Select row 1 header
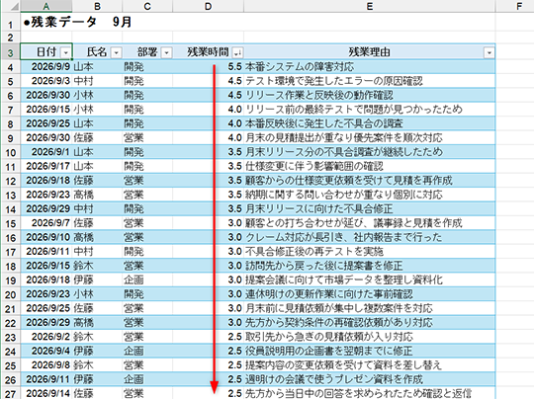The image size is (534, 399). coord(10,23)
